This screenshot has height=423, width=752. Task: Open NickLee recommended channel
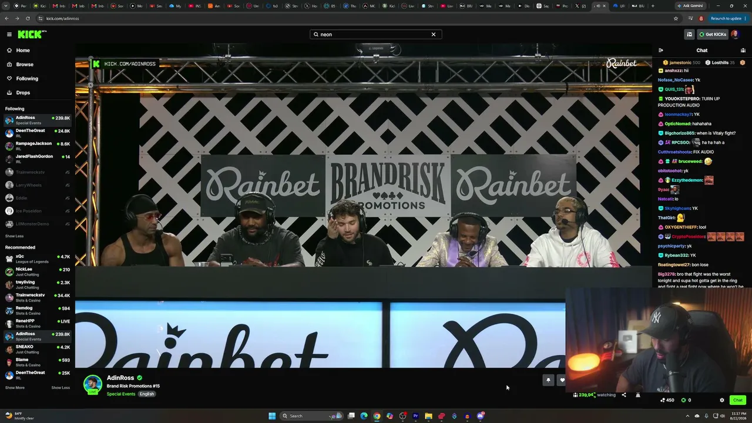37,272
